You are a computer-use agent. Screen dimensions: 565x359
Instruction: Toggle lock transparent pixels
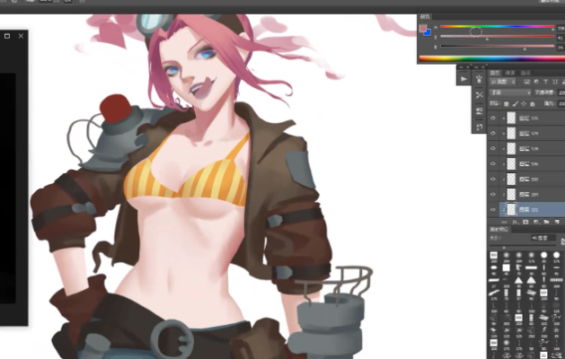click(507, 104)
